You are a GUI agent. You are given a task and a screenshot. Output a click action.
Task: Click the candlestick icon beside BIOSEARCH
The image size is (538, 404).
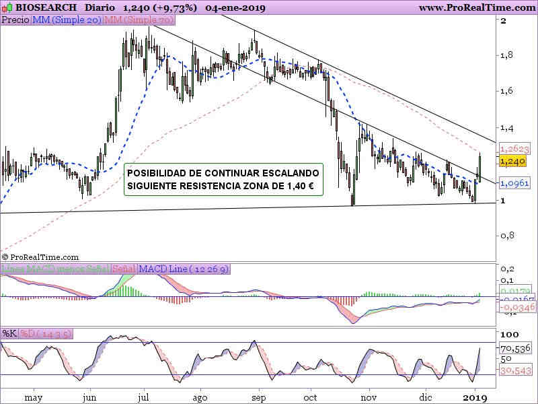tap(7, 7)
